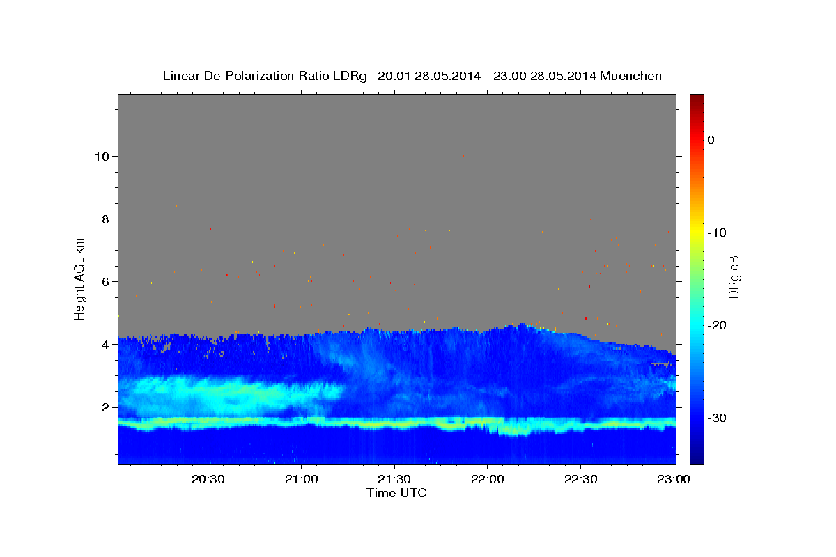Viewport: 836px width, 557px height.
Task: Click the dark blue bottom of the colorbar
Action: [697, 458]
